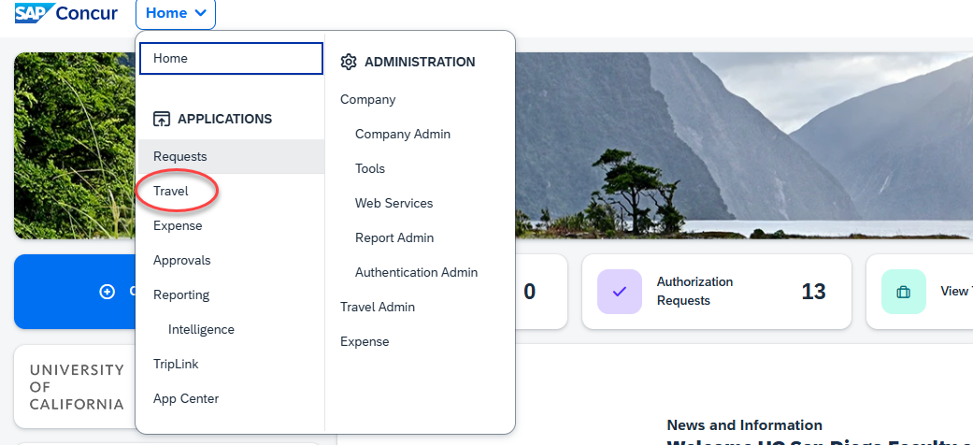Open Requests from the Applications list
This screenshot has height=445, width=973.
click(180, 156)
